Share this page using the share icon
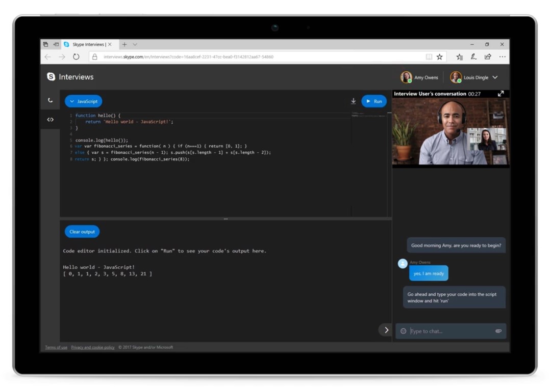The image size is (551, 391). point(487,57)
